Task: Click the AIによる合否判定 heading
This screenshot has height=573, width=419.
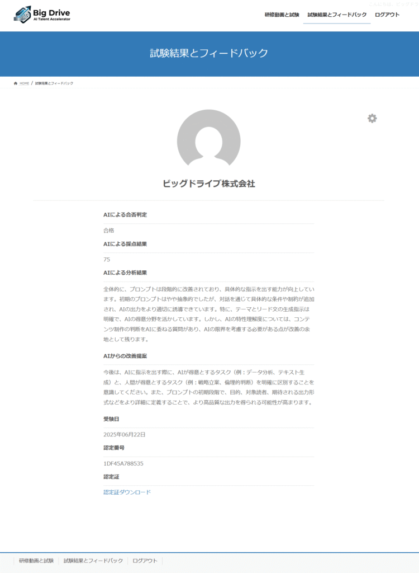Action: coord(125,215)
